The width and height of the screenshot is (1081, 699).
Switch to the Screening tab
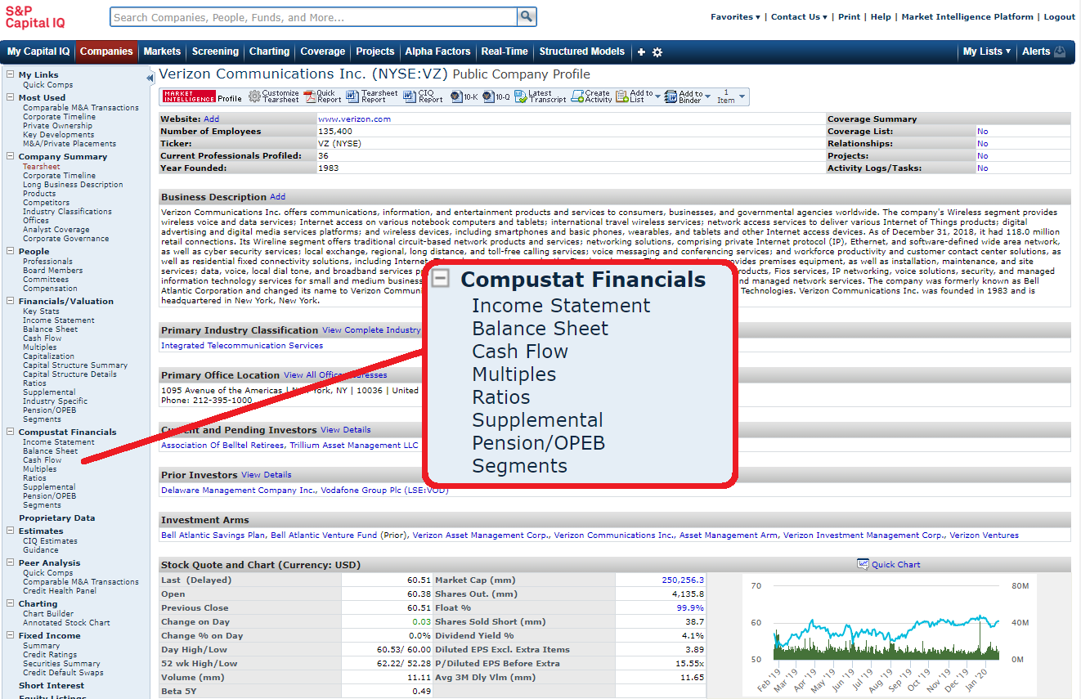[215, 52]
